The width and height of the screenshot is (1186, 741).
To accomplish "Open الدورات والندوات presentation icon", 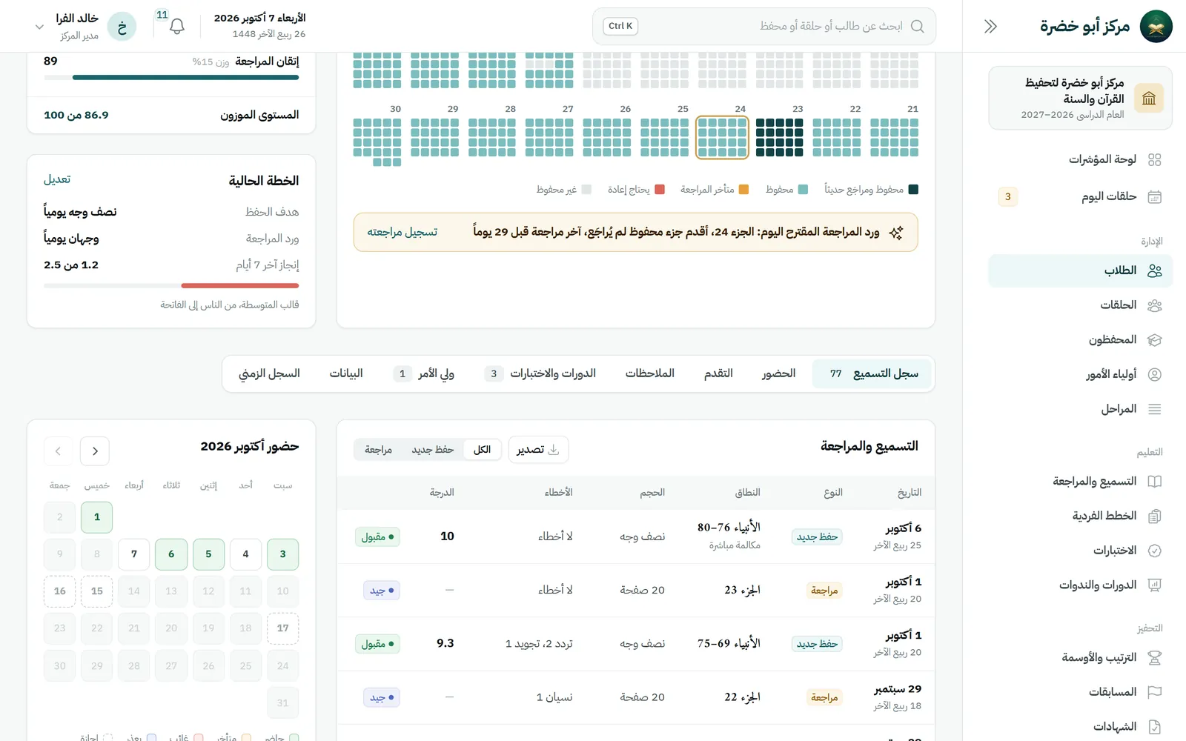I will [x=1154, y=585].
